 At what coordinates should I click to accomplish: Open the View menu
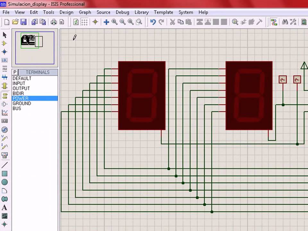point(20,12)
